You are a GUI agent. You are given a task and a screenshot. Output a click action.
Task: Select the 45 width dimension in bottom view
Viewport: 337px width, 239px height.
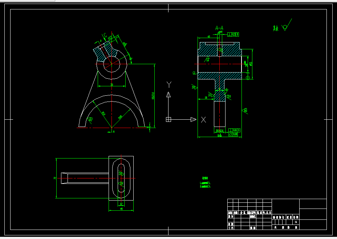121,209
